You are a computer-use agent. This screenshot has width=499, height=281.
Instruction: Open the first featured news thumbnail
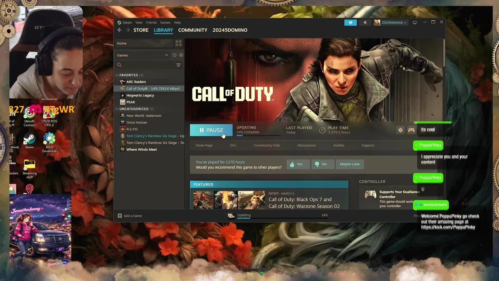tap(203, 200)
